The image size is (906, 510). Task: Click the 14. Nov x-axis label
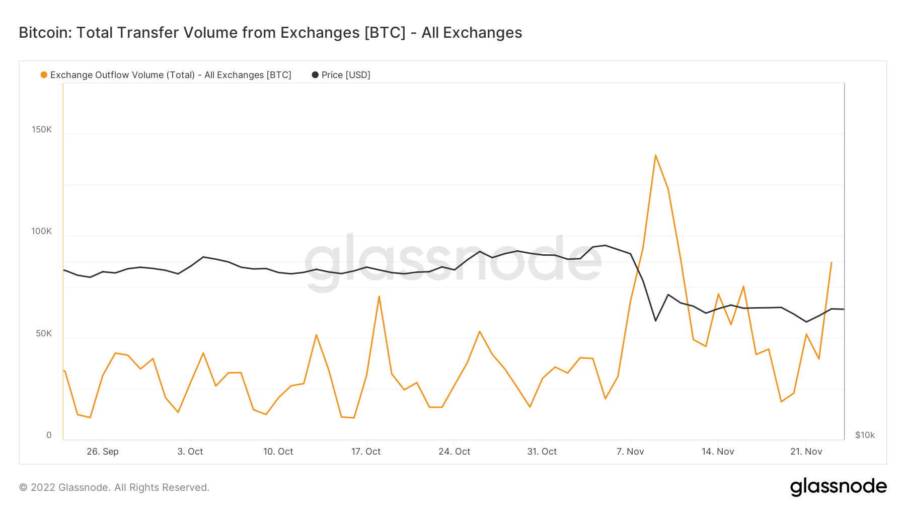point(718,452)
